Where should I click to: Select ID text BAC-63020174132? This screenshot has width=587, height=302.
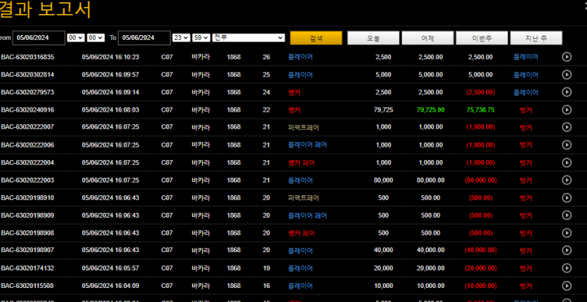pyautogui.click(x=27, y=268)
